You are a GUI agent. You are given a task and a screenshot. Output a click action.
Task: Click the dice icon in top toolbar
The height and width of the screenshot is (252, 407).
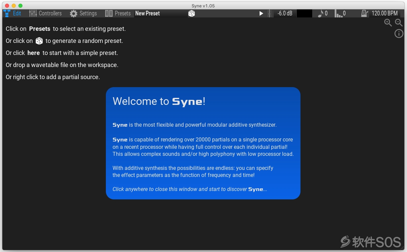pos(192,13)
